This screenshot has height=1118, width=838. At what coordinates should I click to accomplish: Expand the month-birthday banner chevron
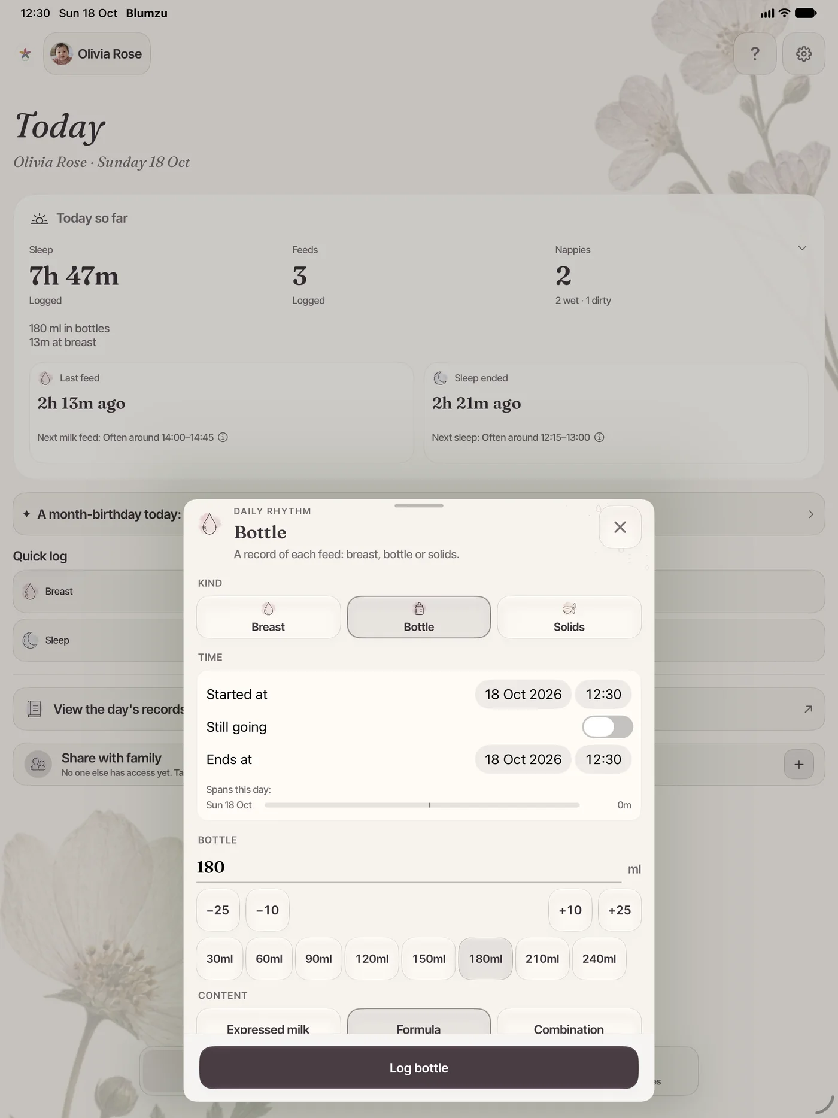(810, 514)
